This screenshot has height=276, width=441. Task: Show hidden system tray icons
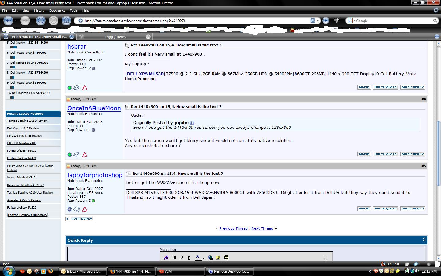pyautogui.click(x=370, y=271)
